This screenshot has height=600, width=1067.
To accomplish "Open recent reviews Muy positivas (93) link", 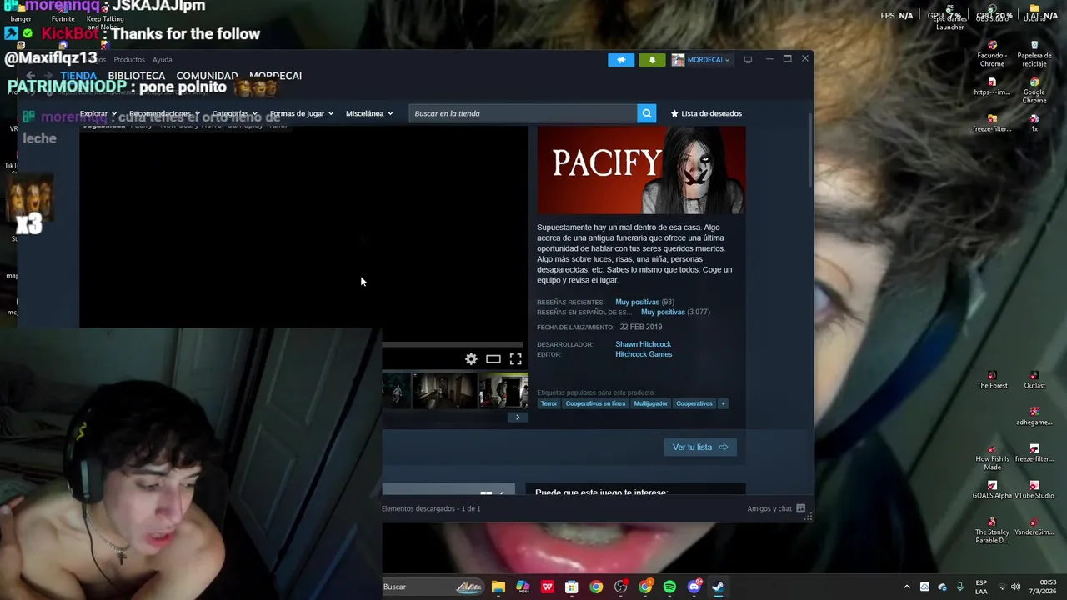I will coord(644,302).
